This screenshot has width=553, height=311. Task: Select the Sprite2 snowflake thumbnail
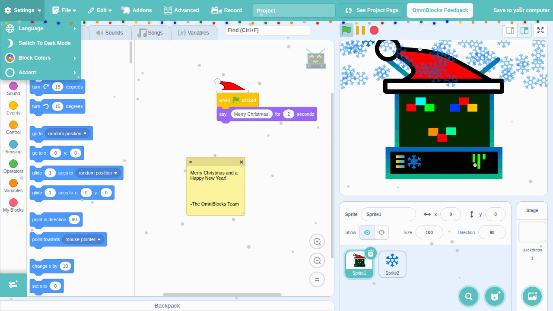[x=392, y=264]
